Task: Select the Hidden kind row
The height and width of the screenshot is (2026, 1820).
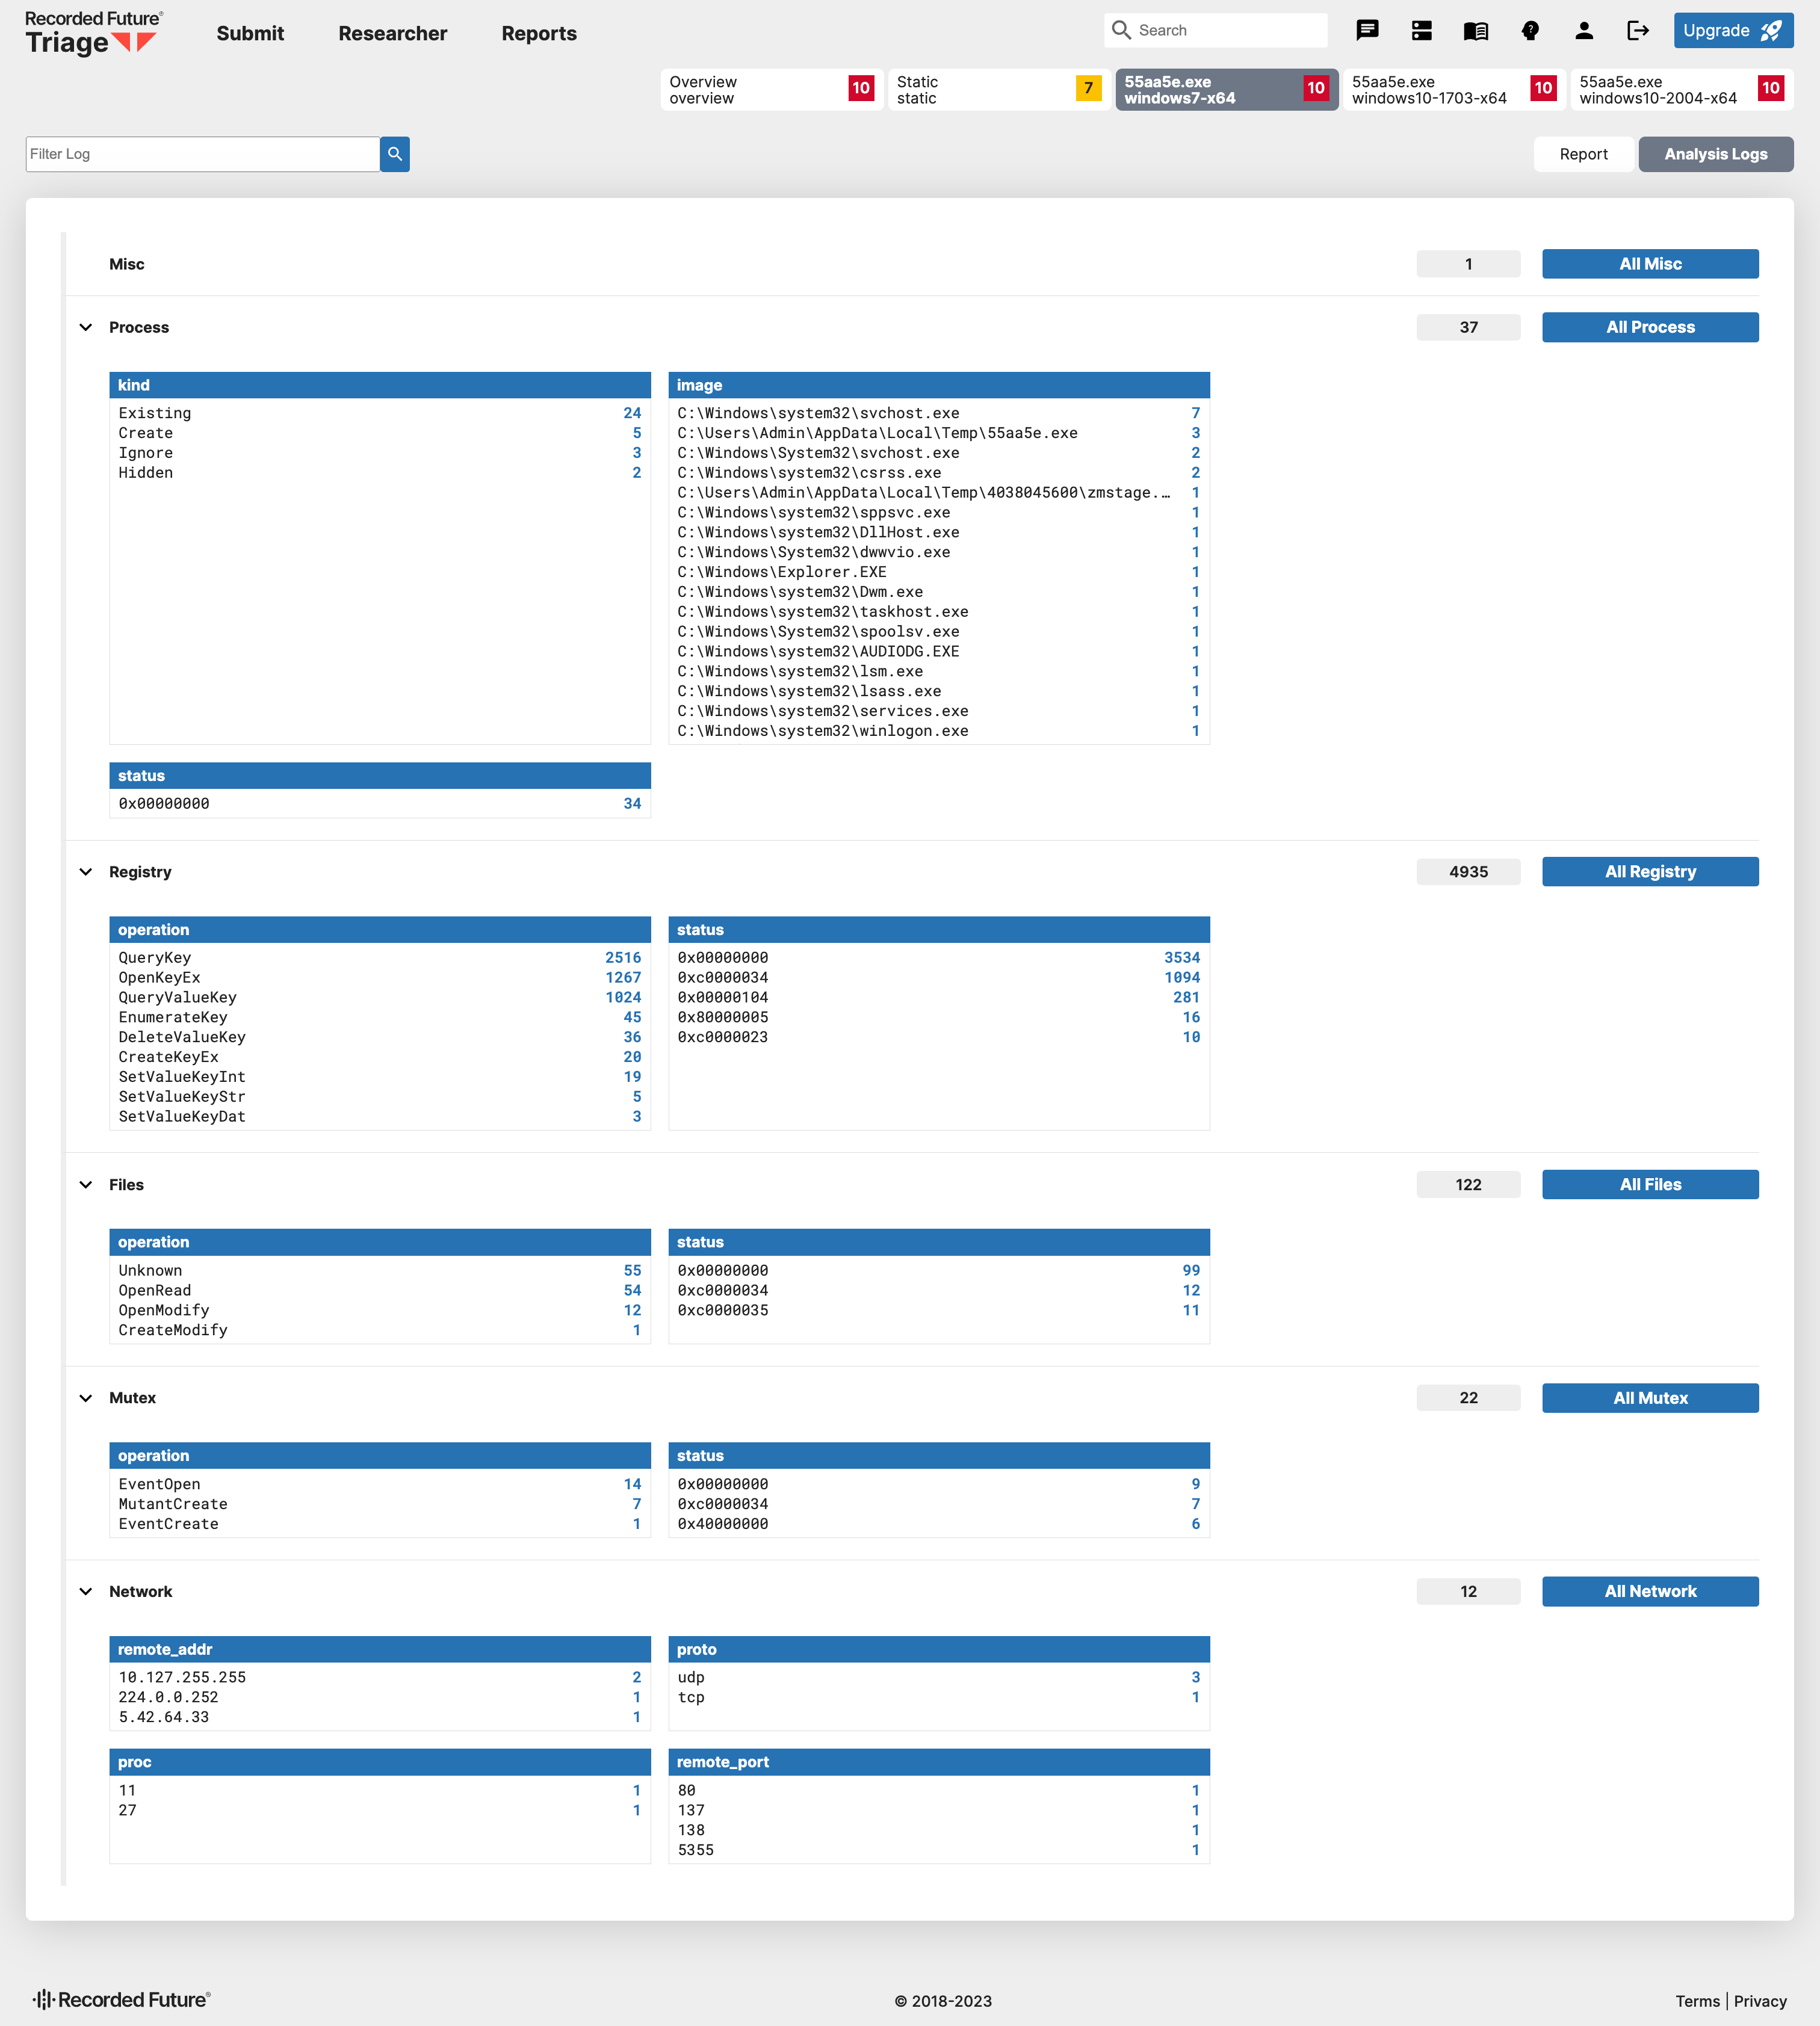Action: [380, 473]
